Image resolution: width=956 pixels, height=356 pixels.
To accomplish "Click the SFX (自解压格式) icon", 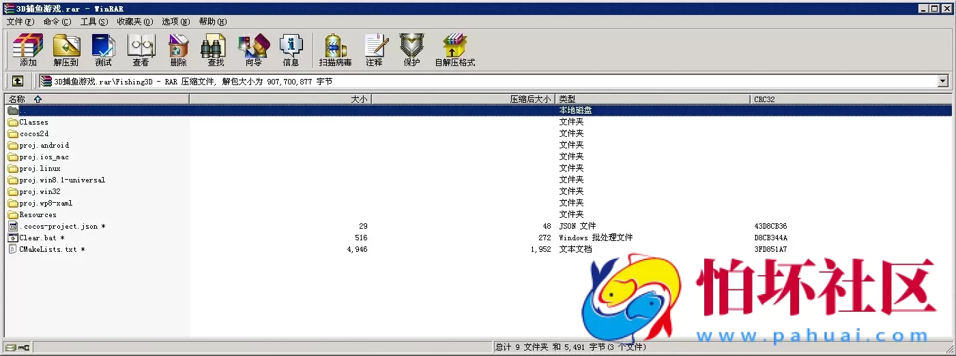I will pyautogui.click(x=455, y=50).
